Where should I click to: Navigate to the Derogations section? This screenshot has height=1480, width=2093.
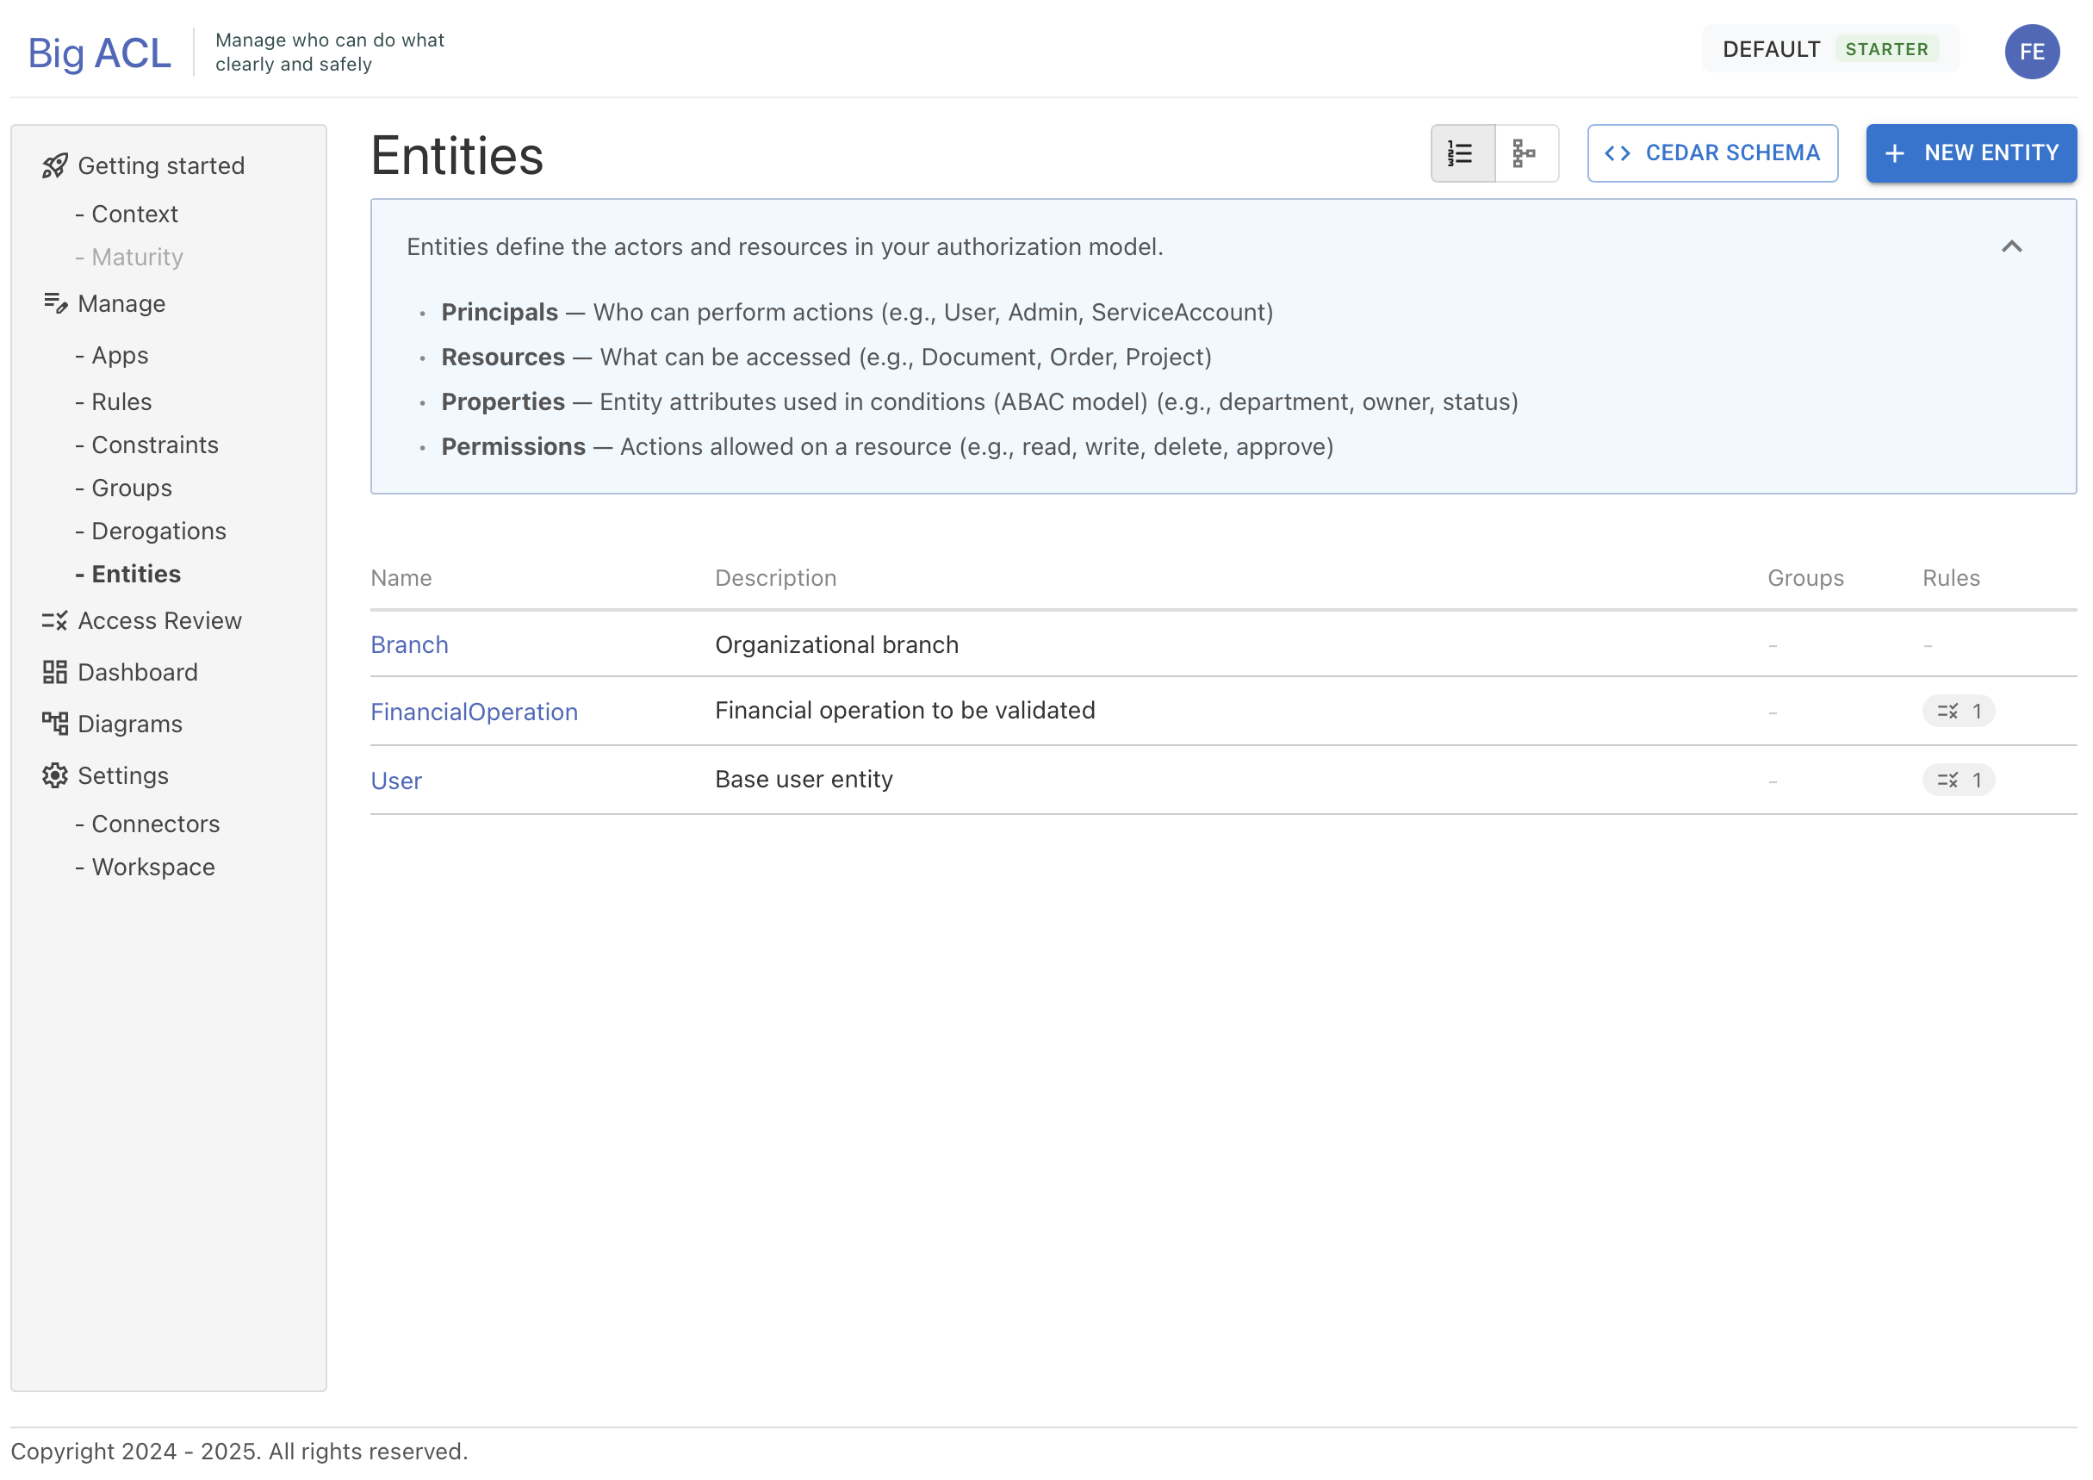point(158,530)
